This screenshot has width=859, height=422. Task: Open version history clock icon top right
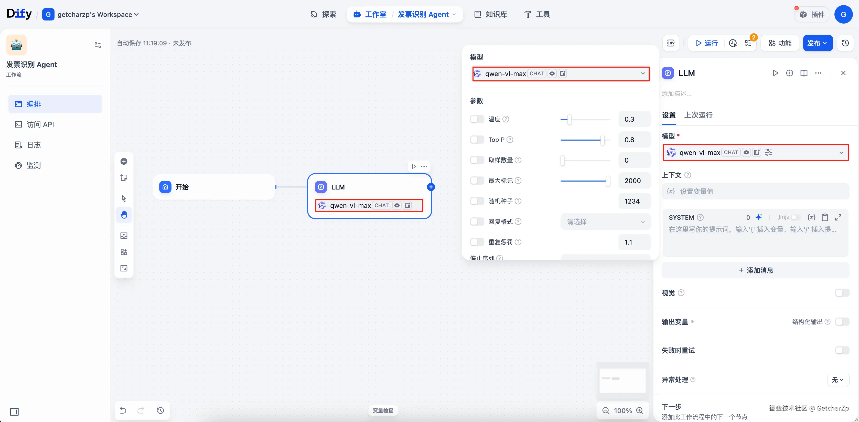(x=845, y=43)
